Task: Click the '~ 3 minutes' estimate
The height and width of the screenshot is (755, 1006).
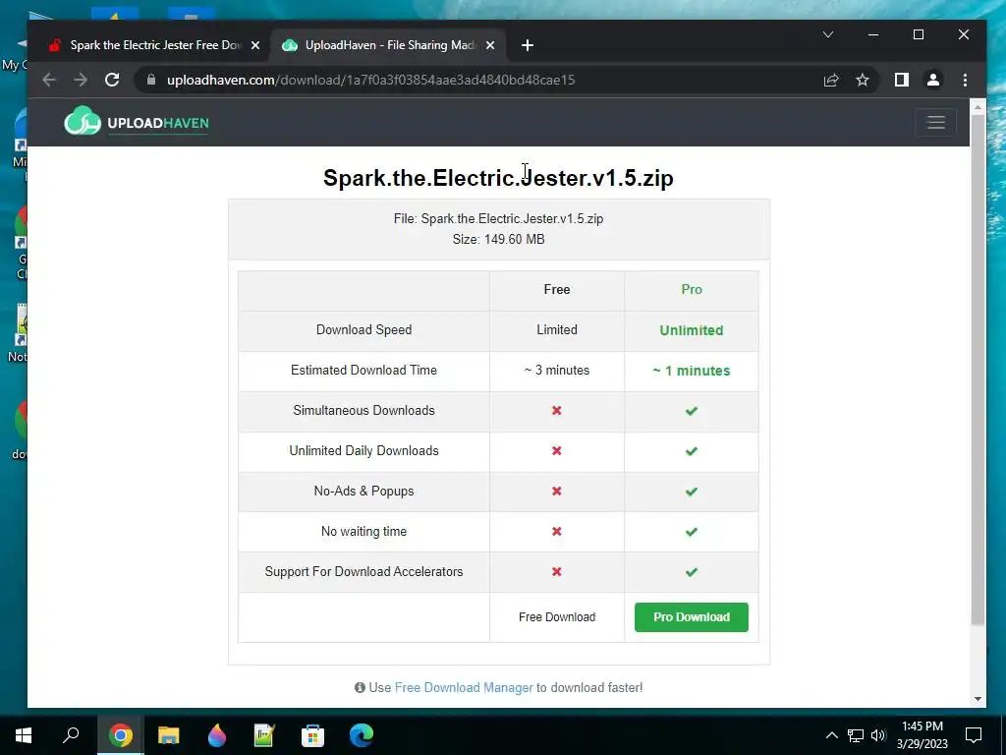Action: (x=557, y=370)
